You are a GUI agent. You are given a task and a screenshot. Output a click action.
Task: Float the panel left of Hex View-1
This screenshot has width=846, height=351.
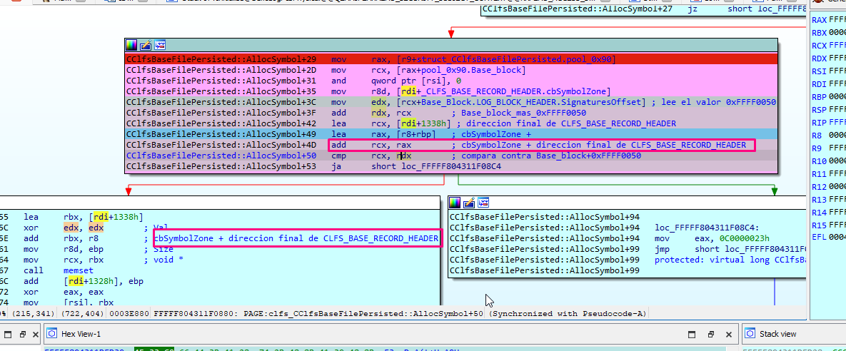pyautogui.click(x=22, y=335)
